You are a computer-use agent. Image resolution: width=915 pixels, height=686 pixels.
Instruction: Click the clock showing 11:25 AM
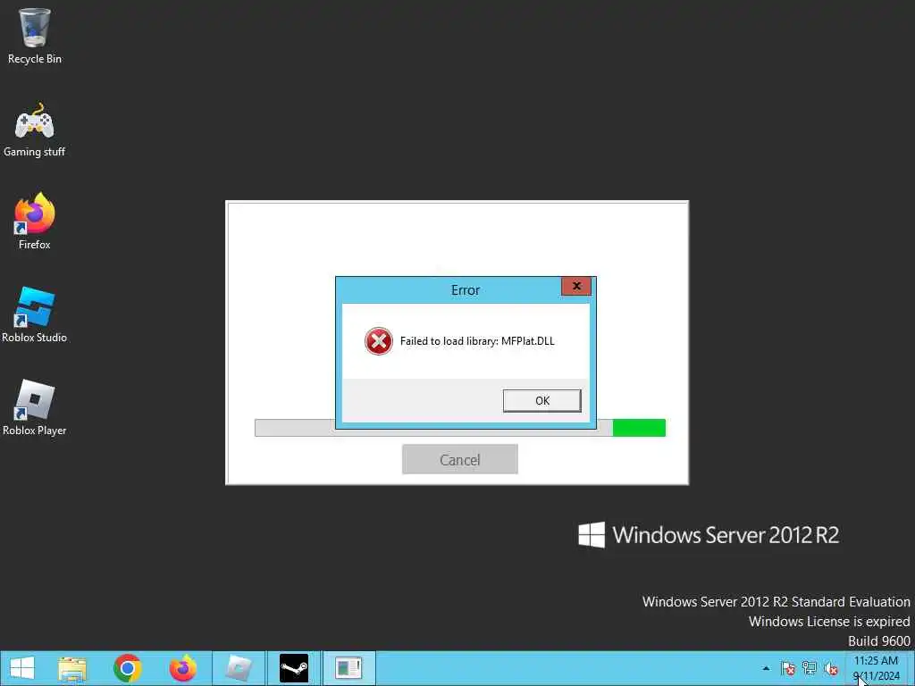876,668
